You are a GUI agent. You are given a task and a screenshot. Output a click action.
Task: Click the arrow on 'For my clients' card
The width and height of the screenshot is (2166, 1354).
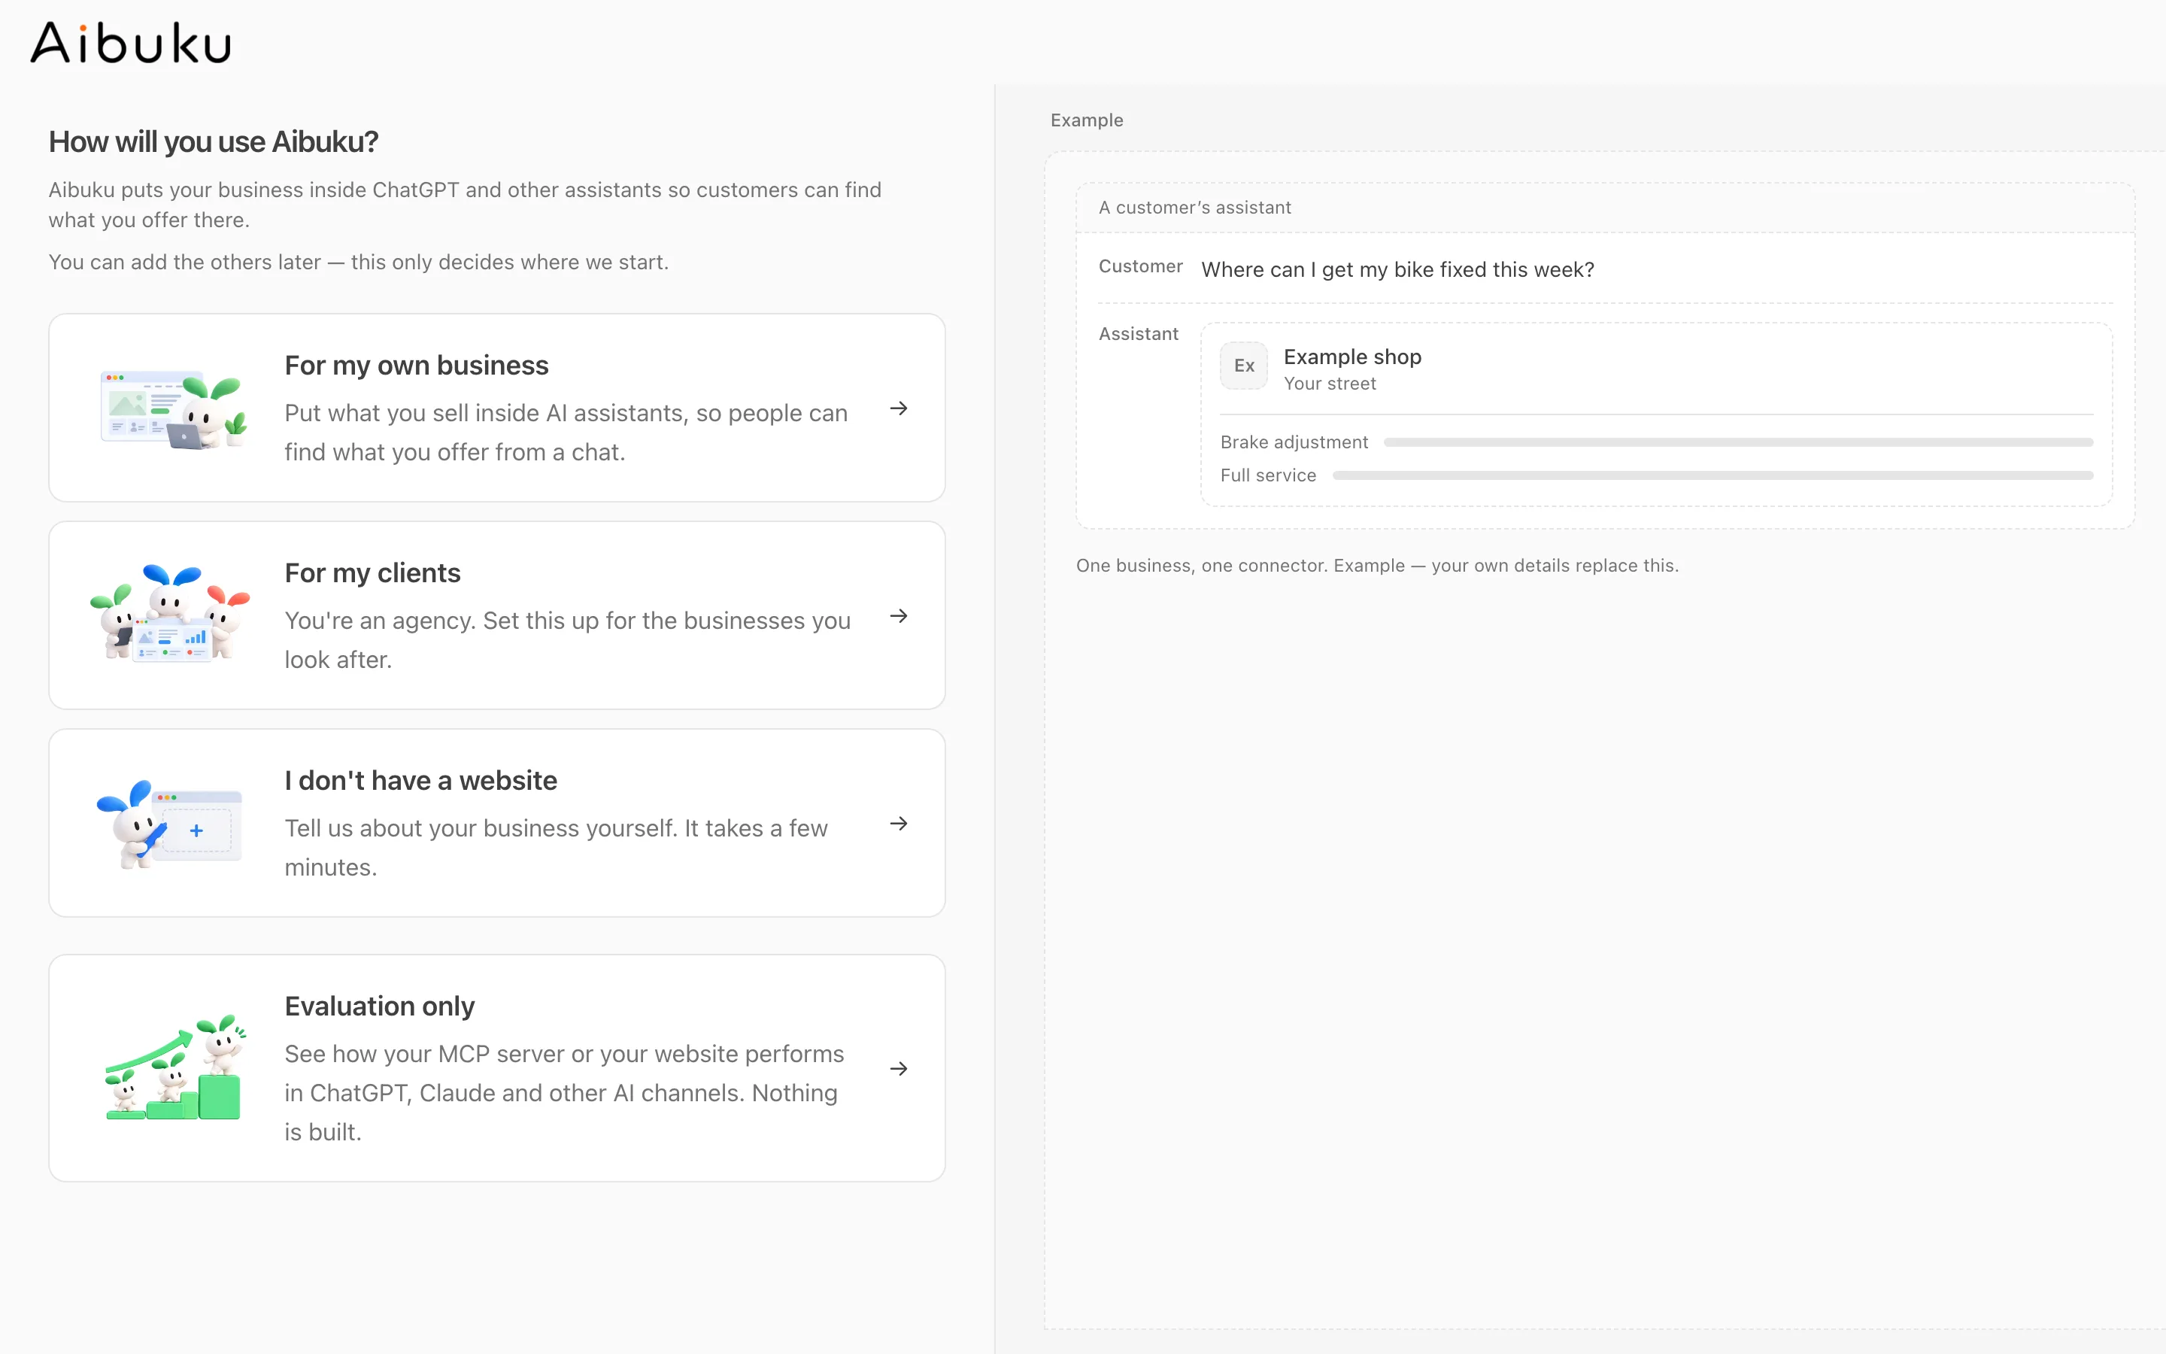pyautogui.click(x=899, y=616)
